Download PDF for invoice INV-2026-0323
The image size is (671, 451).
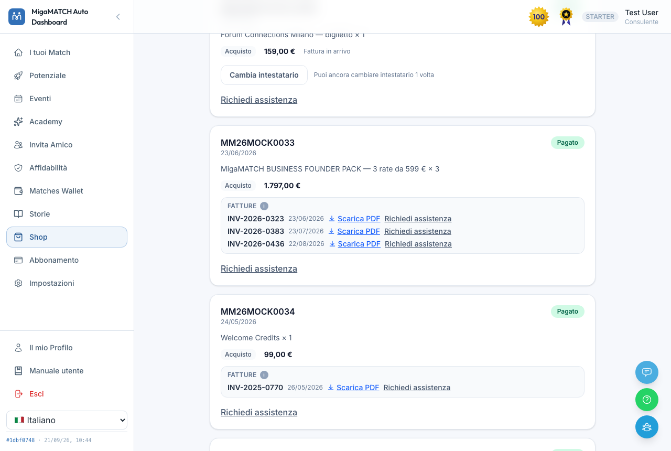354,219
